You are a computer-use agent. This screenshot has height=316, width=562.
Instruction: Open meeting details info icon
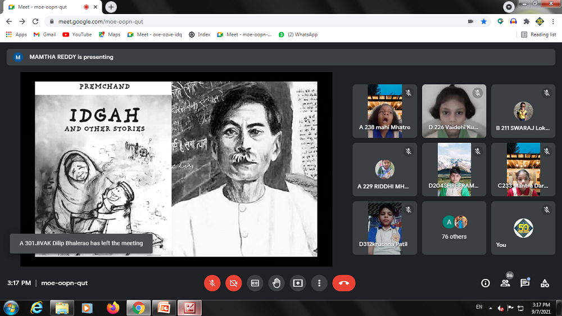(x=486, y=283)
